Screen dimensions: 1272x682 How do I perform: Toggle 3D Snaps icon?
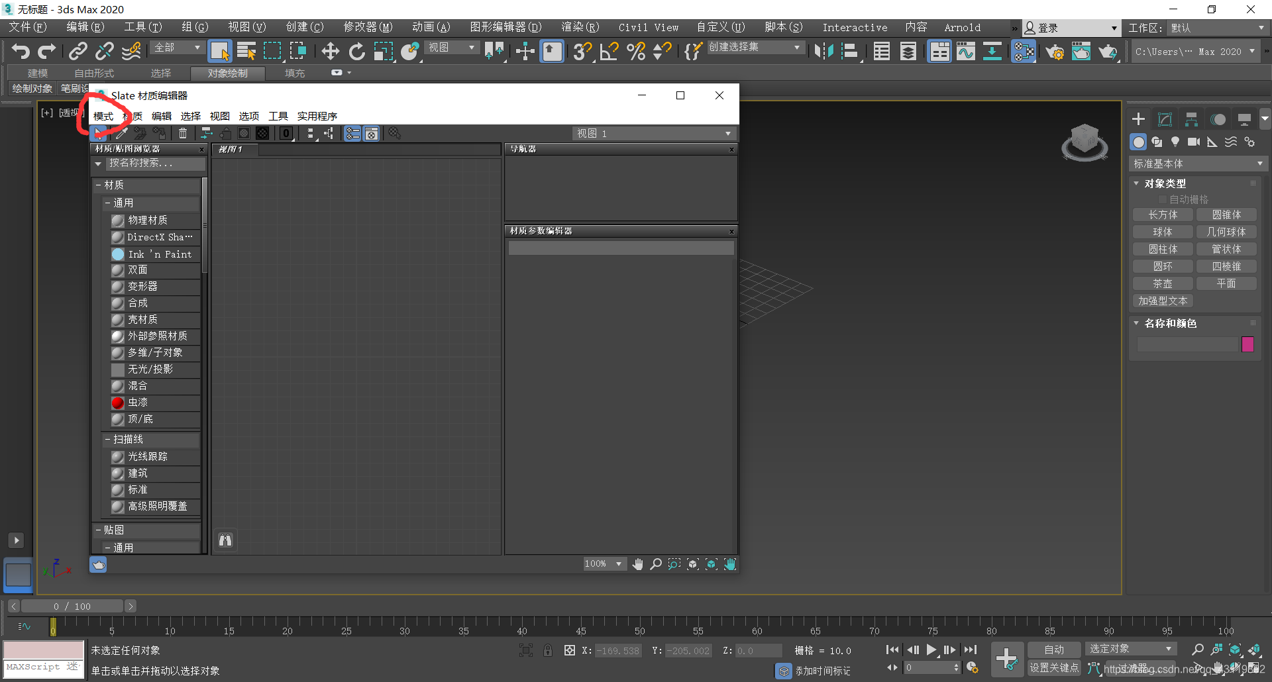click(582, 51)
